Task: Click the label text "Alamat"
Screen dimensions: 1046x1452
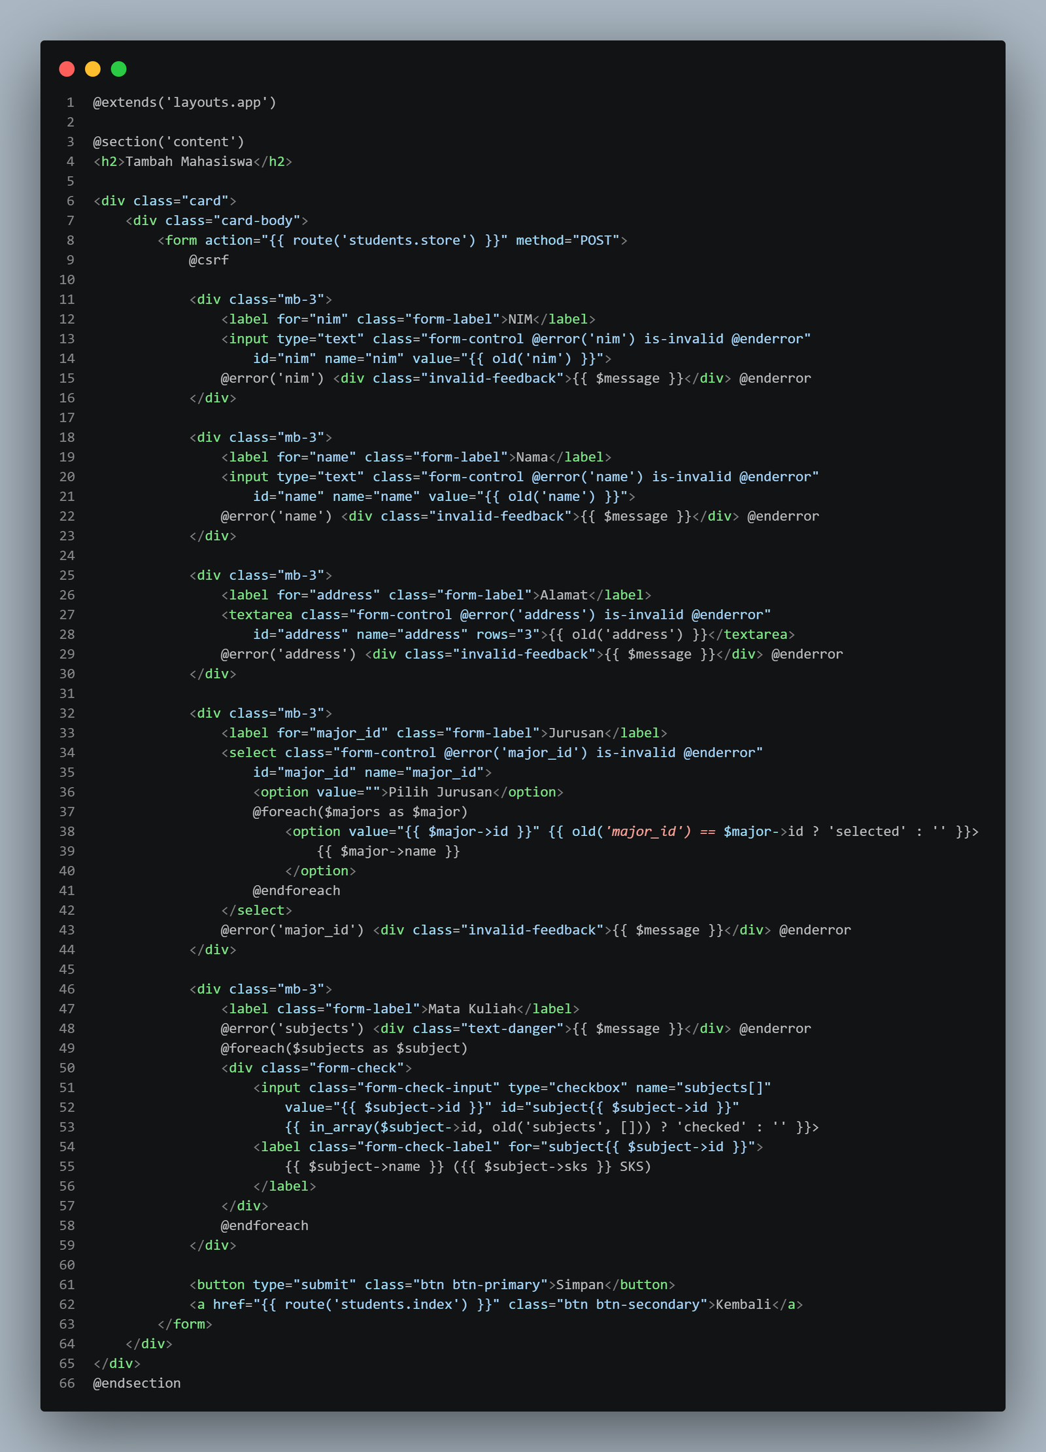Action: click(x=564, y=595)
